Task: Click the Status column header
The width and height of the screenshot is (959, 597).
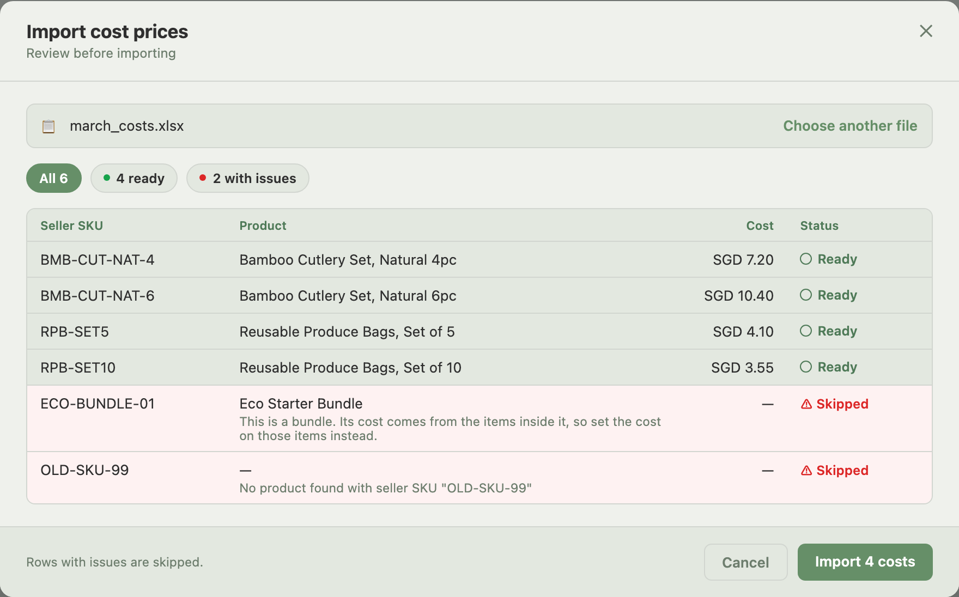Action: coord(819,226)
